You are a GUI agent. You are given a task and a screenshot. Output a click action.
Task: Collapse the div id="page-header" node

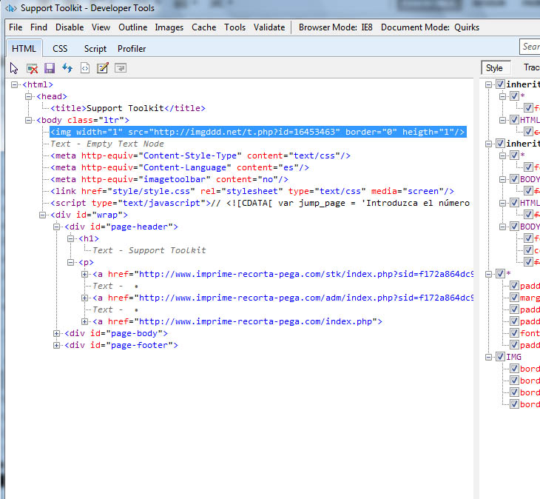click(56, 227)
